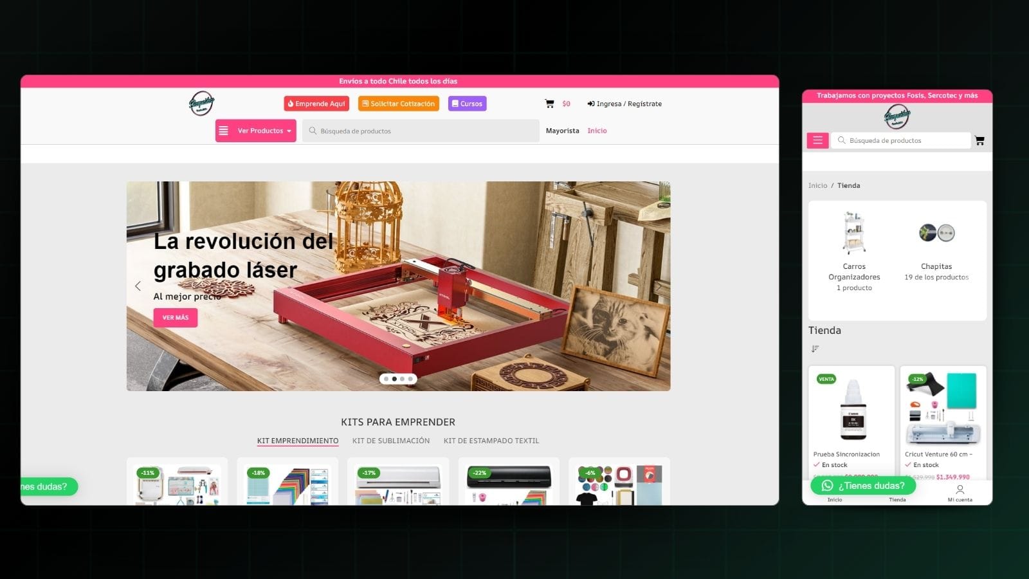Open Mi cuenta user icon in mobile nav

pos(960,490)
